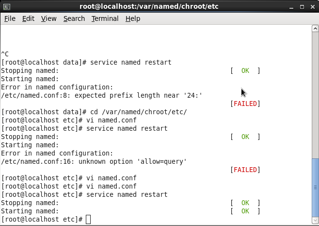
Task: Open the Search menu
Action: pyautogui.click(x=74, y=18)
